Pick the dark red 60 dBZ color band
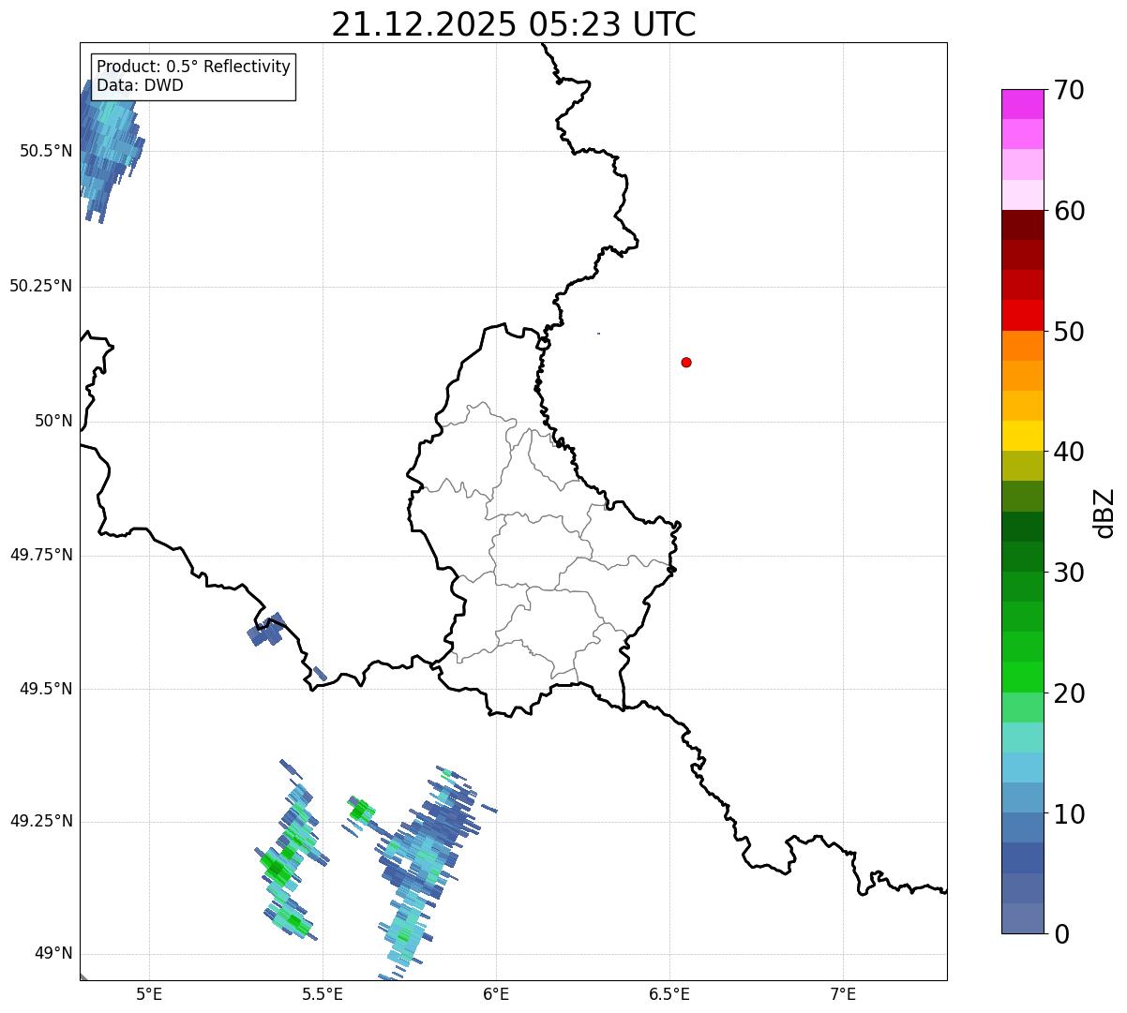 click(1023, 225)
